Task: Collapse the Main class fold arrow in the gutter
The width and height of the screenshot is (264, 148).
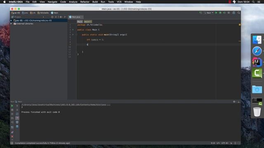Action: (x=73, y=30)
